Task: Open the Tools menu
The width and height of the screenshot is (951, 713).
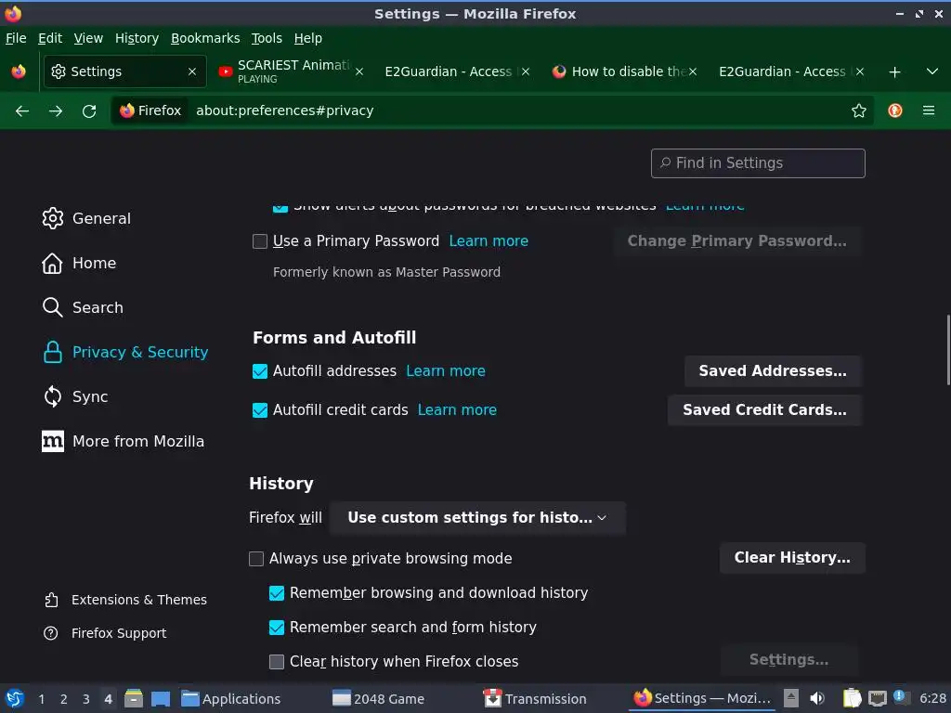Action: (x=267, y=38)
